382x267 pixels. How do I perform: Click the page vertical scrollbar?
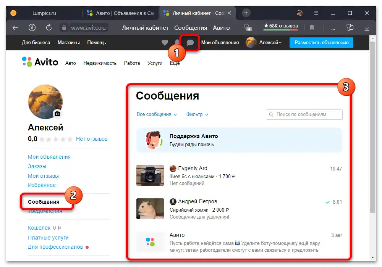click(372, 127)
